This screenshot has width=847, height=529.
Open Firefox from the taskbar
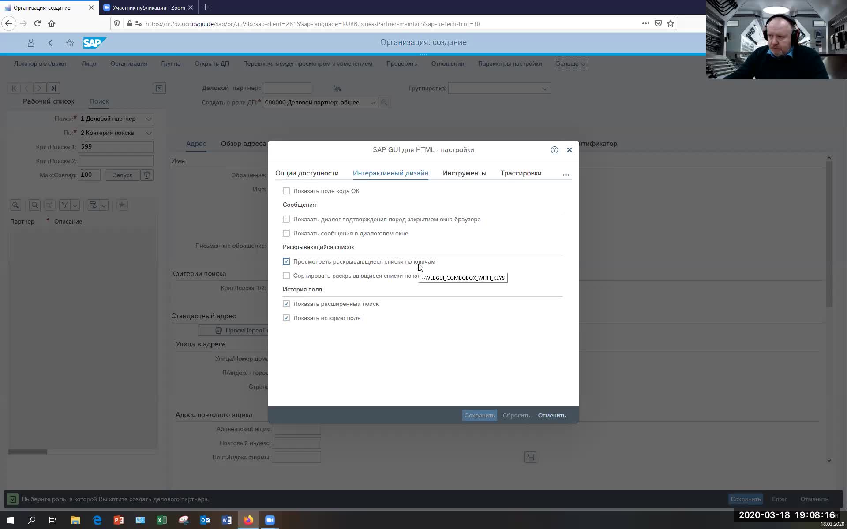click(x=248, y=520)
